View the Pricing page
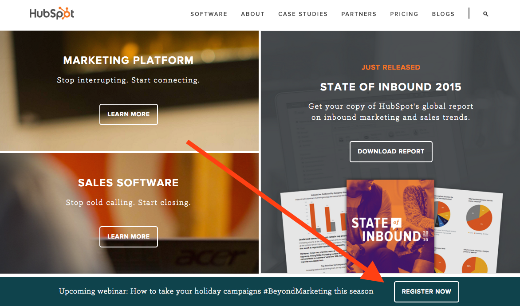This screenshot has height=306, width=520. pos(404,14)
